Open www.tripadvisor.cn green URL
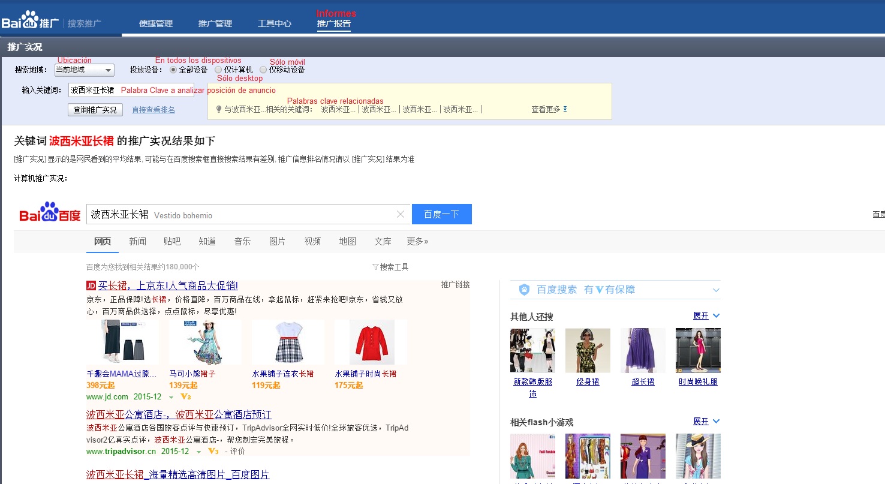This screenshot has width=885, height=484. coord(121,451)
